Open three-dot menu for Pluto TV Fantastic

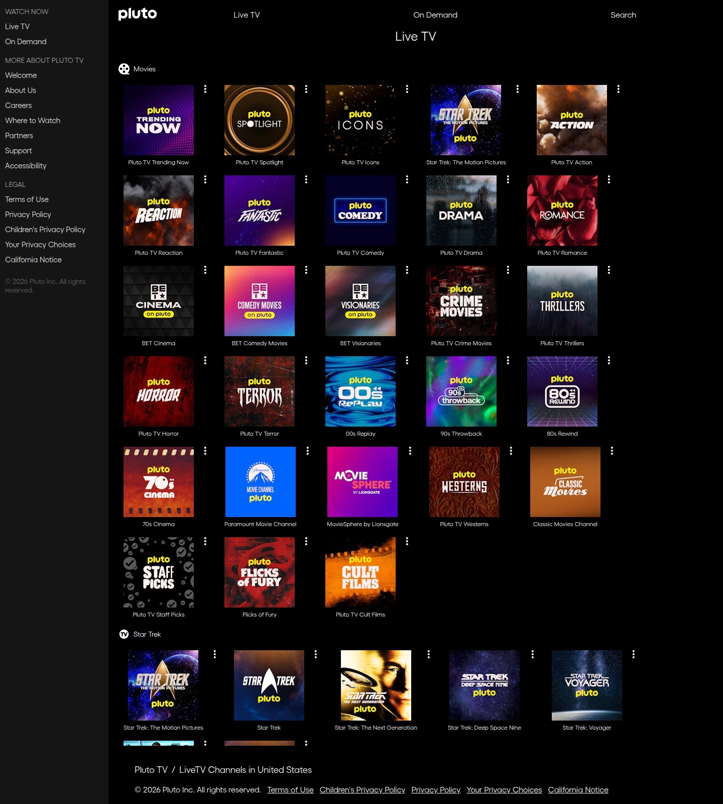tap(306, 179)
